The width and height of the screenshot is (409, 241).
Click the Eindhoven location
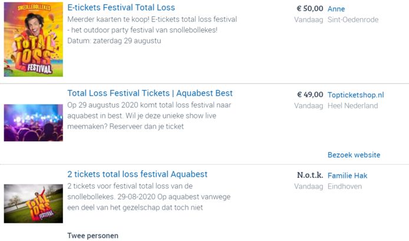coord(345,186)
